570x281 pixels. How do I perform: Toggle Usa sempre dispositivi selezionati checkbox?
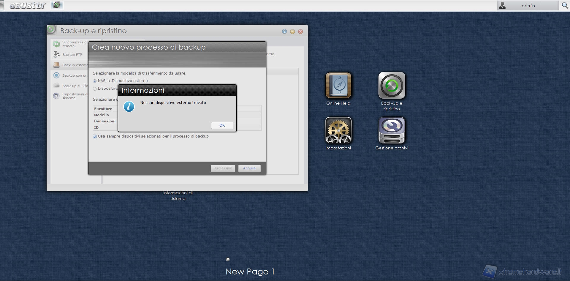click(95, 137)
